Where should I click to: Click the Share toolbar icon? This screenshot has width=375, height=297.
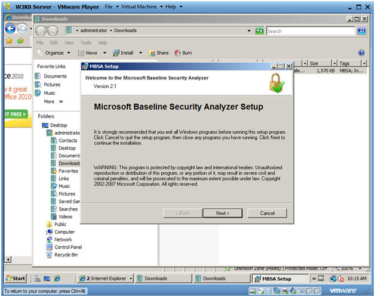152,53
